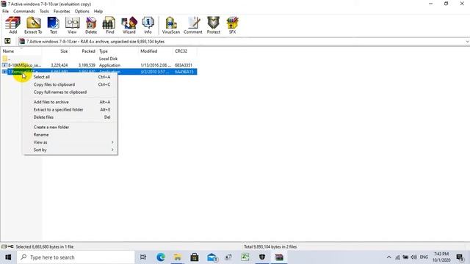Sort by the Modified column header
The height and width of the screenshot is (264, 470).
[x=156, y=51]
